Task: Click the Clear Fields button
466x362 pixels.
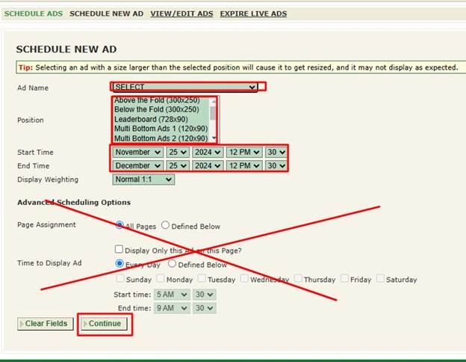Action: pyautogui.click(x=45, y=324)
